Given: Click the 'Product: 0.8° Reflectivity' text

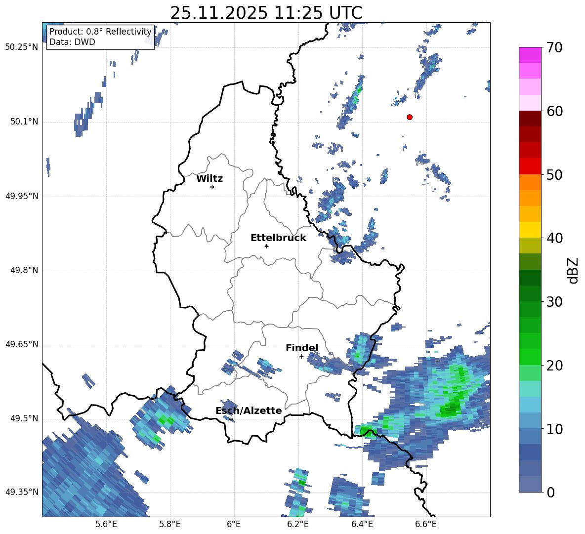Looking at the screenshot, I should [x=100, y=32].
